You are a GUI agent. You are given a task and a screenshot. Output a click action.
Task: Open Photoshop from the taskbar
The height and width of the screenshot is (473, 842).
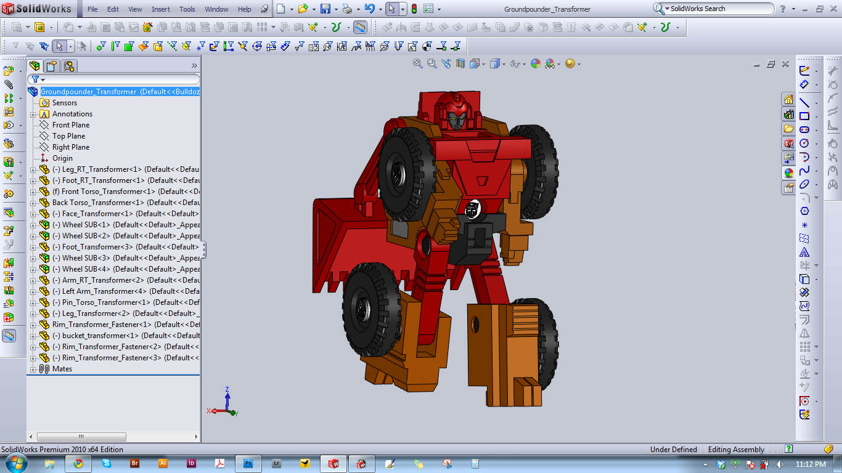point(248,463)
